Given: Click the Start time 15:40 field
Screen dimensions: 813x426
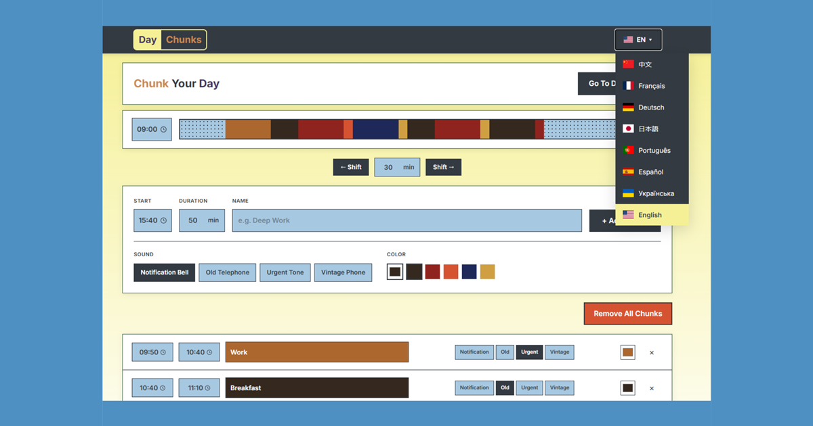Looking at the screenshot, I should [152, 220].
